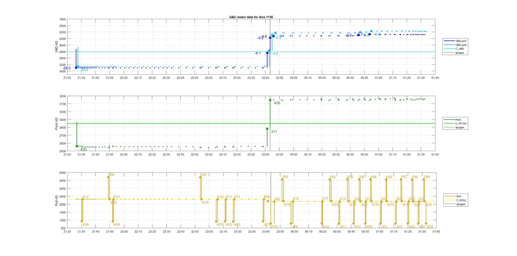This screenshot has height=256, width=517.
Task: Click the title 'G&C motor data for dive 1136'
Action: (251, 17)
